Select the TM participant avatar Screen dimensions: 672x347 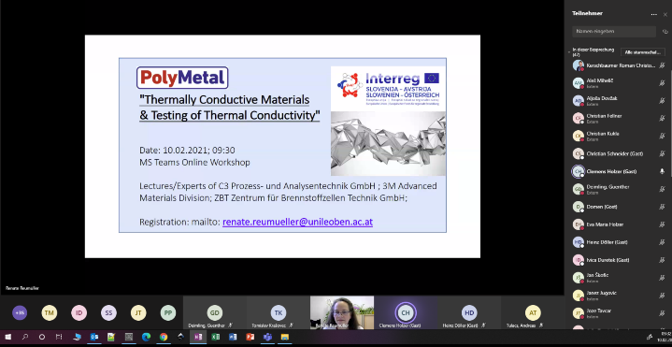50,312
